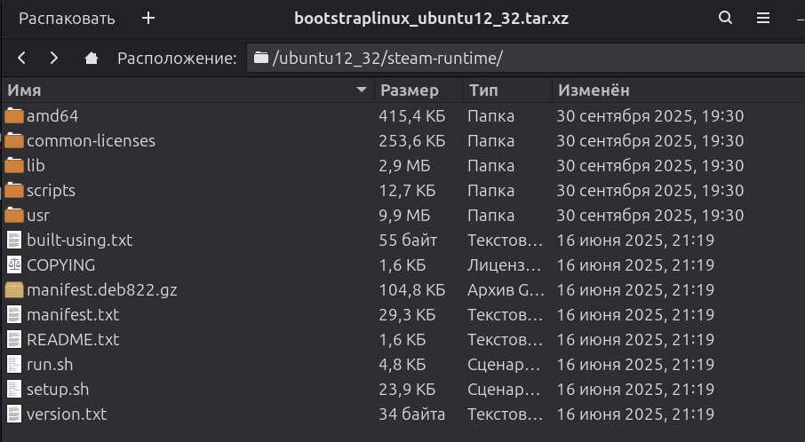This screenshot has width=805, height=442.
Task: Click the new archive plus icon
Action: [x=148, y=18]
